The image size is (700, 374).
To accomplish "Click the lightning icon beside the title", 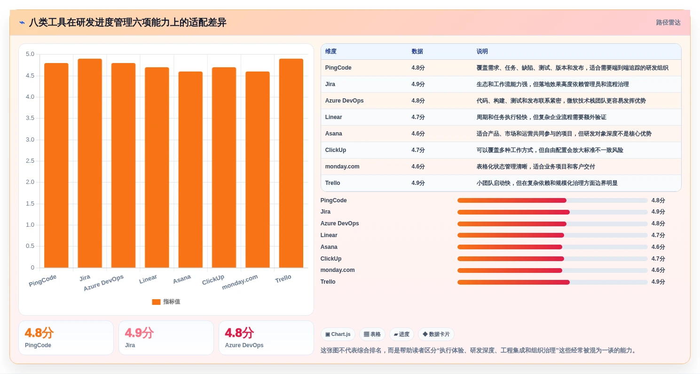I will click(x=22, y=23).
